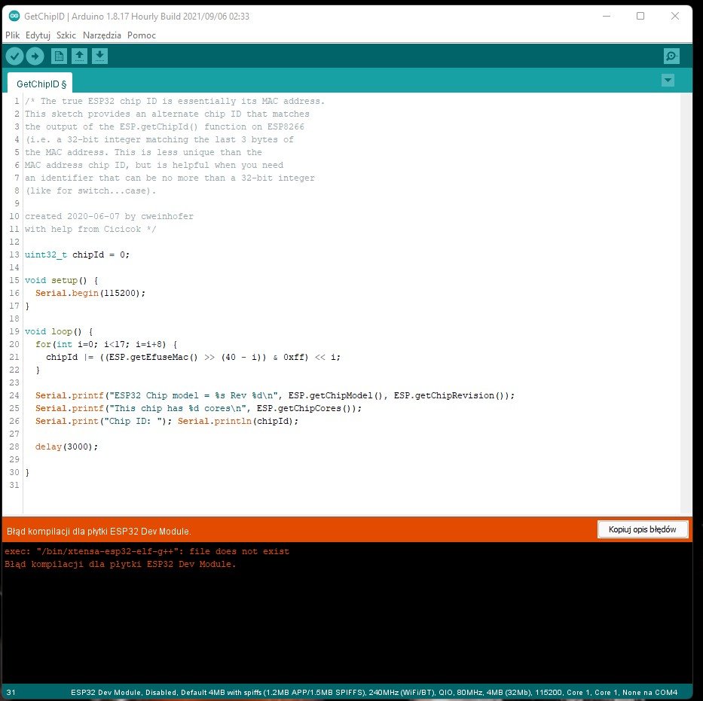
Task: Expand the tab options dropdown arrow
Action: (x=668, y=81)
